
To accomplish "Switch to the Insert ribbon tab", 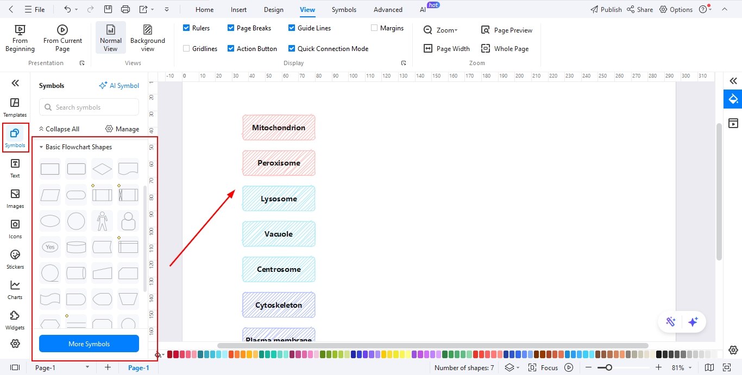I will point(238,9).
